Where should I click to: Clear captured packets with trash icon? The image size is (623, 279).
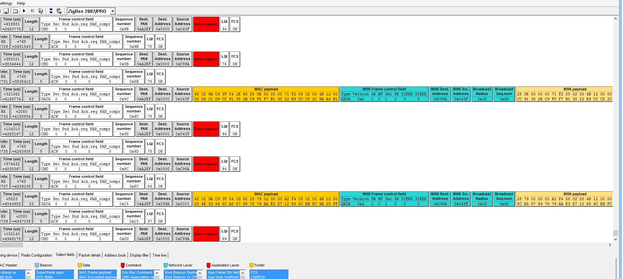click(x=41, y=11)
